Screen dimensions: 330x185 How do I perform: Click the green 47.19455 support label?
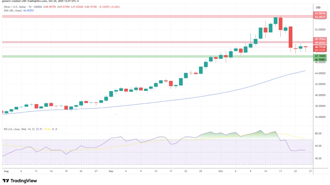(x=321, y=56)
